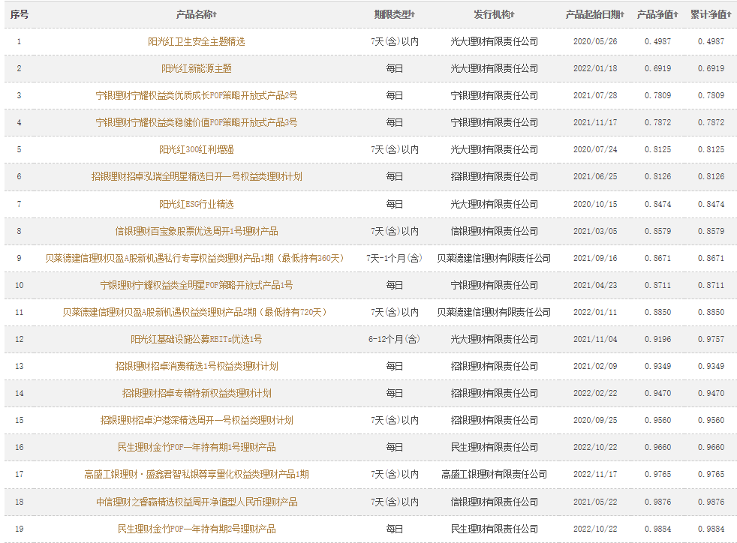737x543 pixels.
Task: Sort by 累计净值 column header
Action: click(x=710, y=14)
